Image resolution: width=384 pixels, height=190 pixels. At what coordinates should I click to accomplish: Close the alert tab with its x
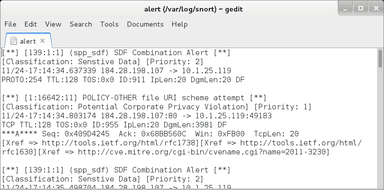tap(43, 41)
